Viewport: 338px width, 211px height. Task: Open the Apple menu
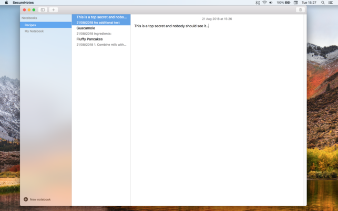click(x=6, y=3)
